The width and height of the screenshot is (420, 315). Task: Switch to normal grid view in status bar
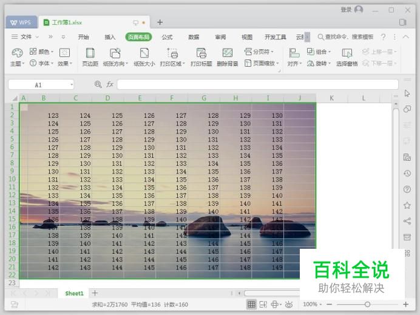pos(251,304)
